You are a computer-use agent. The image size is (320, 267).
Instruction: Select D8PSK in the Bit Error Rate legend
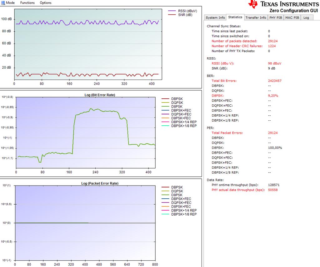[172, 107]
